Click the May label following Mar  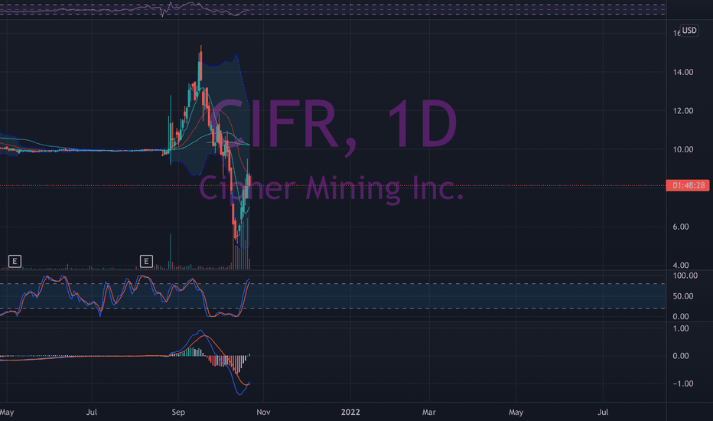pos(516,412)
